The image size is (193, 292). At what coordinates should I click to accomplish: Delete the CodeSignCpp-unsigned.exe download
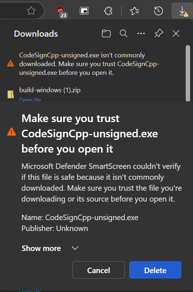coord(155,270)
